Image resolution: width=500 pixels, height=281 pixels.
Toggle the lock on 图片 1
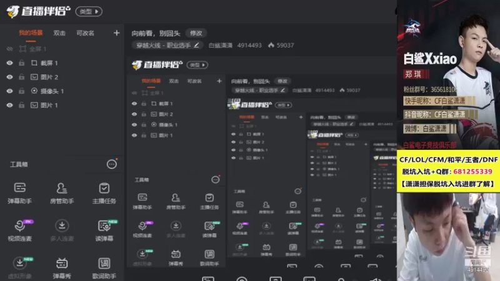click(x=21, y=105)
